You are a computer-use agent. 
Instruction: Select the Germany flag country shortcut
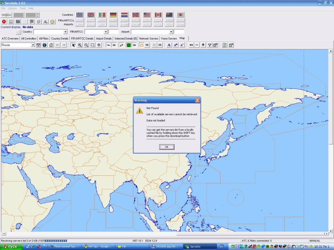[113, 15]
